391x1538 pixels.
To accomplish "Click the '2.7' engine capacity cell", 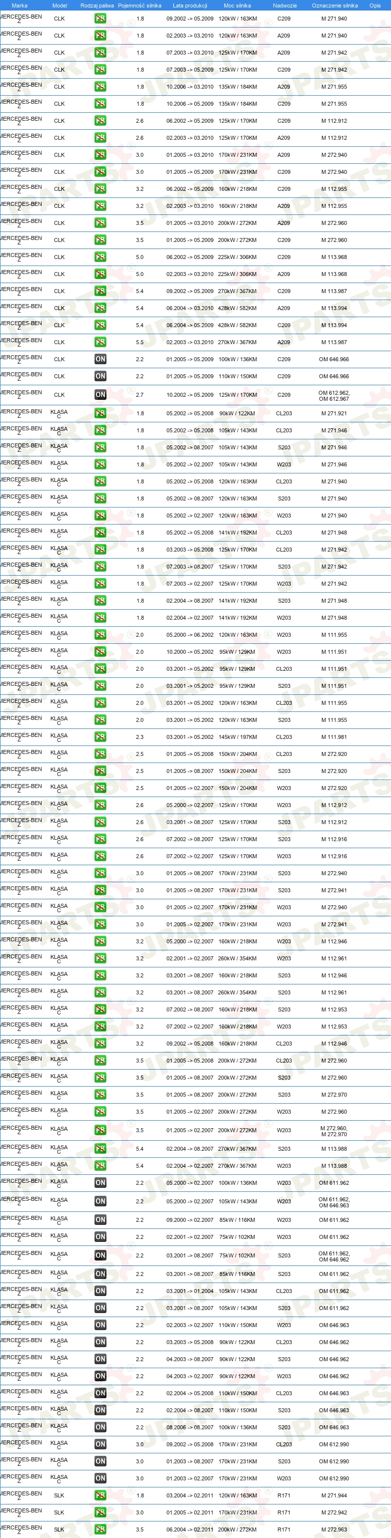I will (x=139, y=395).
